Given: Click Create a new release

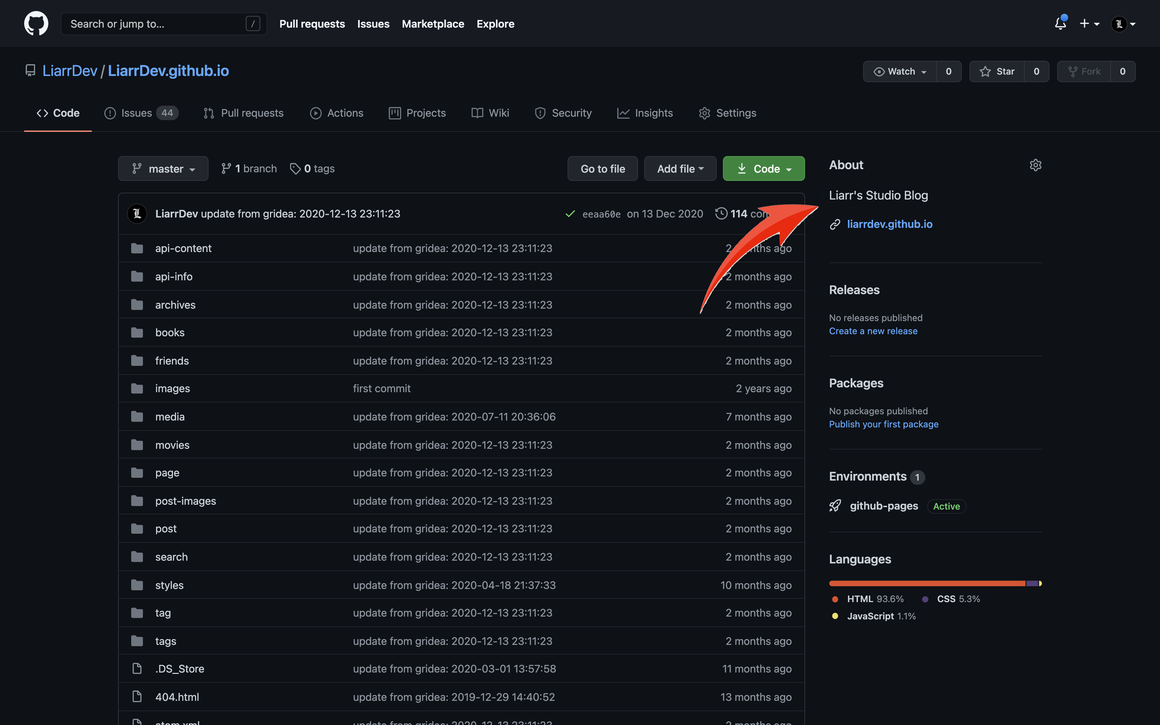Looking at the screenshot, I should tap(873, 331).
